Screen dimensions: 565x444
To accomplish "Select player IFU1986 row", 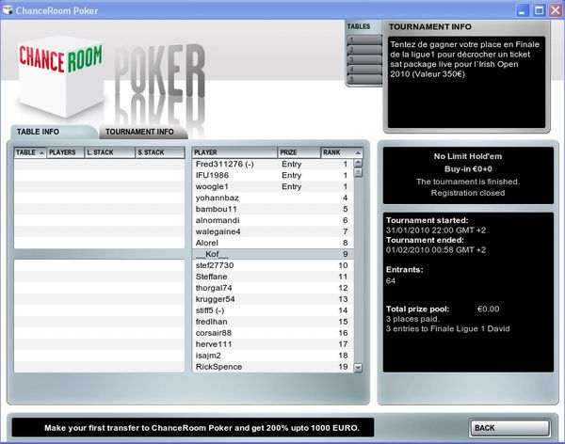I will tap(273, 175).
